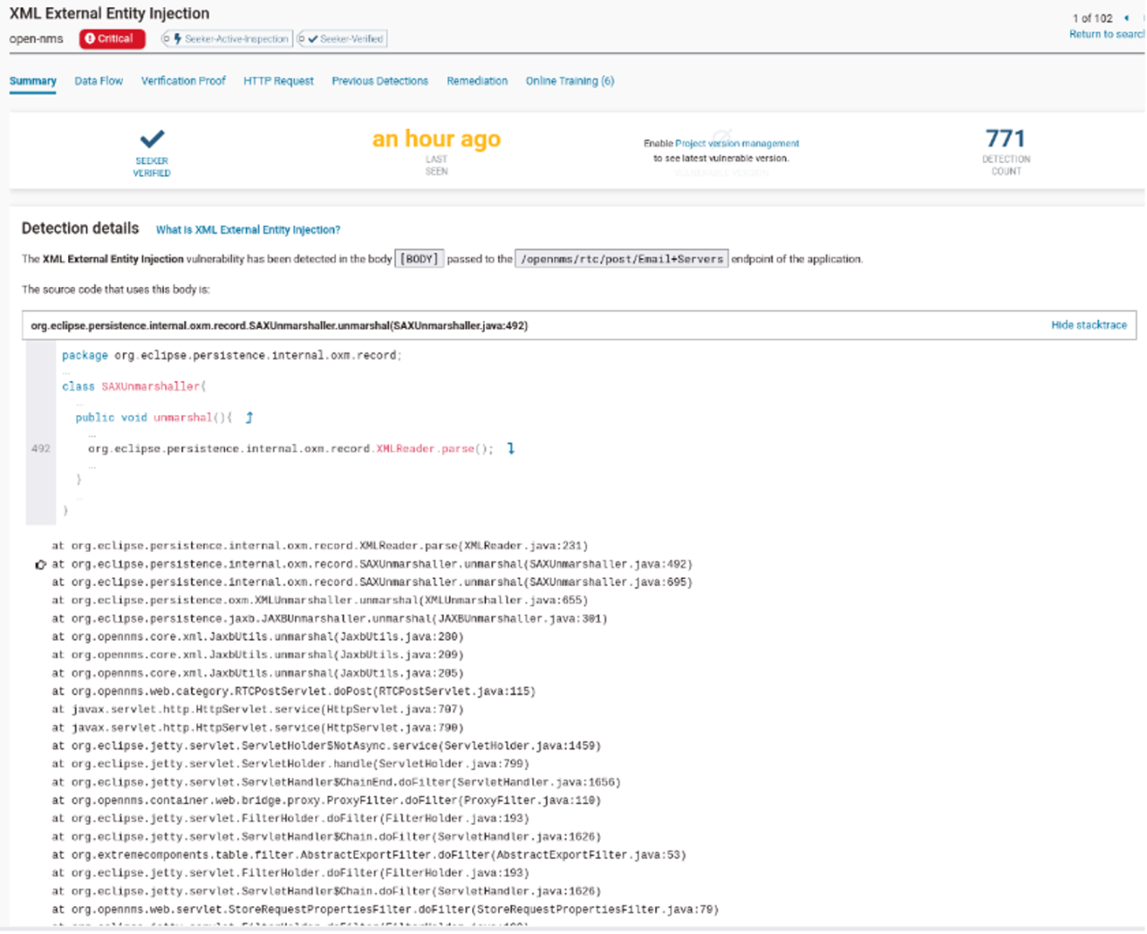Click the down arrow beside XMLReader.parse()
Image resolution: width=1147 pixels, height=934 pixels.
511,448
